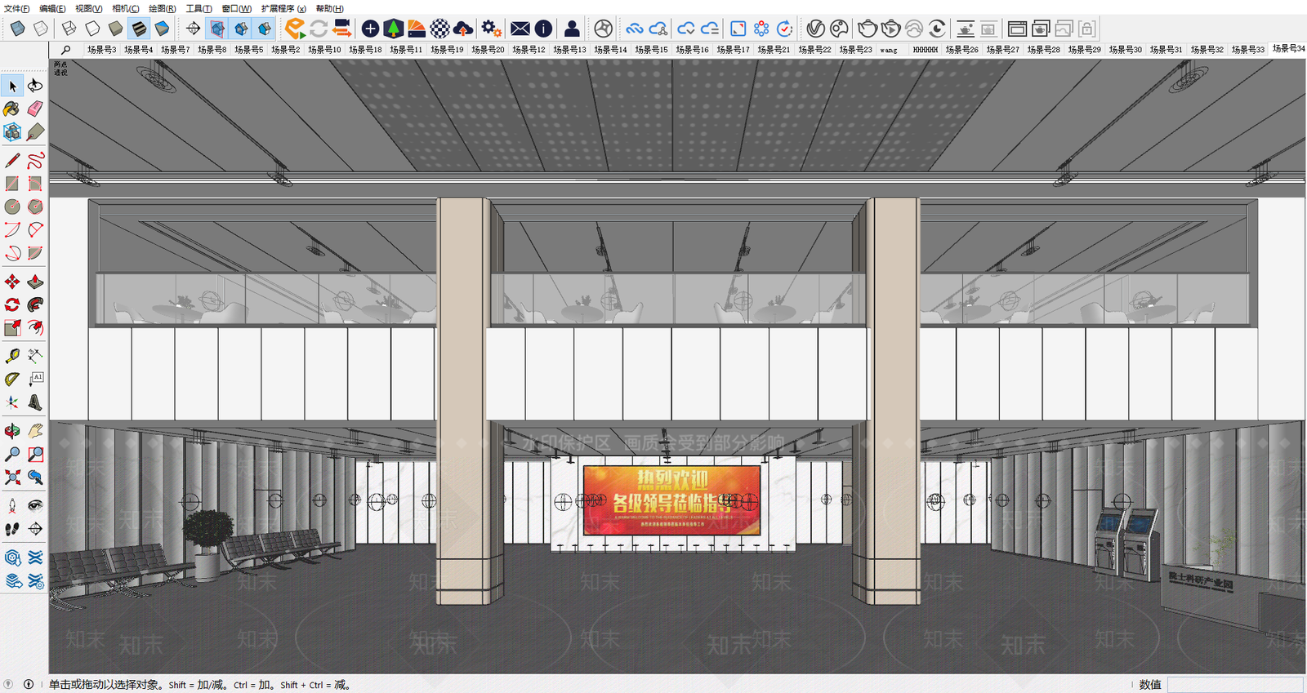This screenshot has width=1307, height=693.
Task: Activate the Line pencil tool
Action: [12, 160]
